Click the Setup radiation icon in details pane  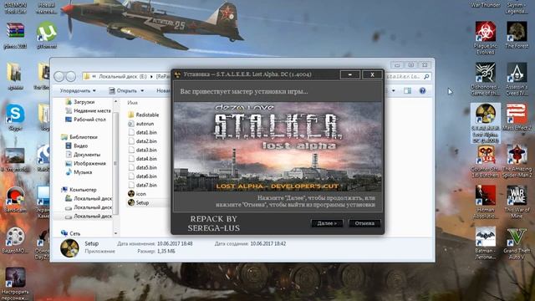pos(69,248)
